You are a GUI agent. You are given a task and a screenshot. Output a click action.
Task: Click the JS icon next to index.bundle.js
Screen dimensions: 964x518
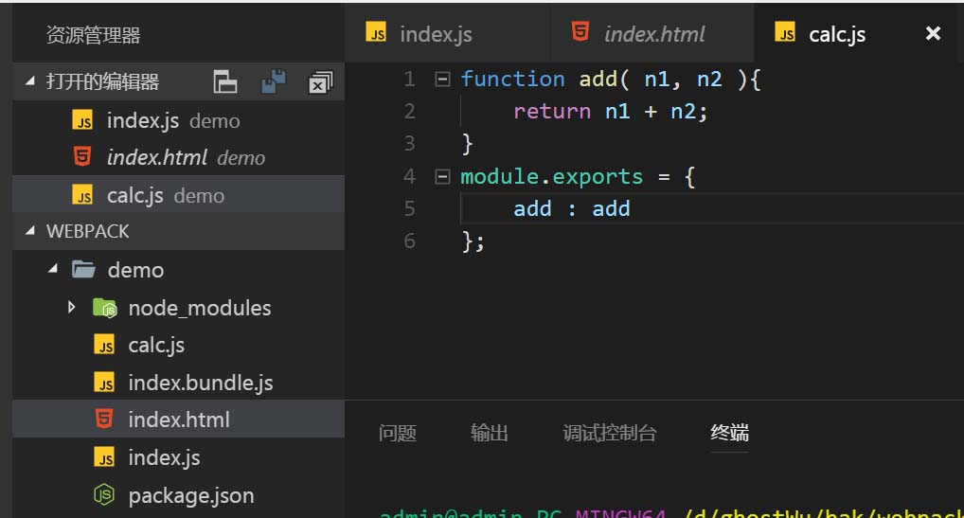tap(104, 383)
